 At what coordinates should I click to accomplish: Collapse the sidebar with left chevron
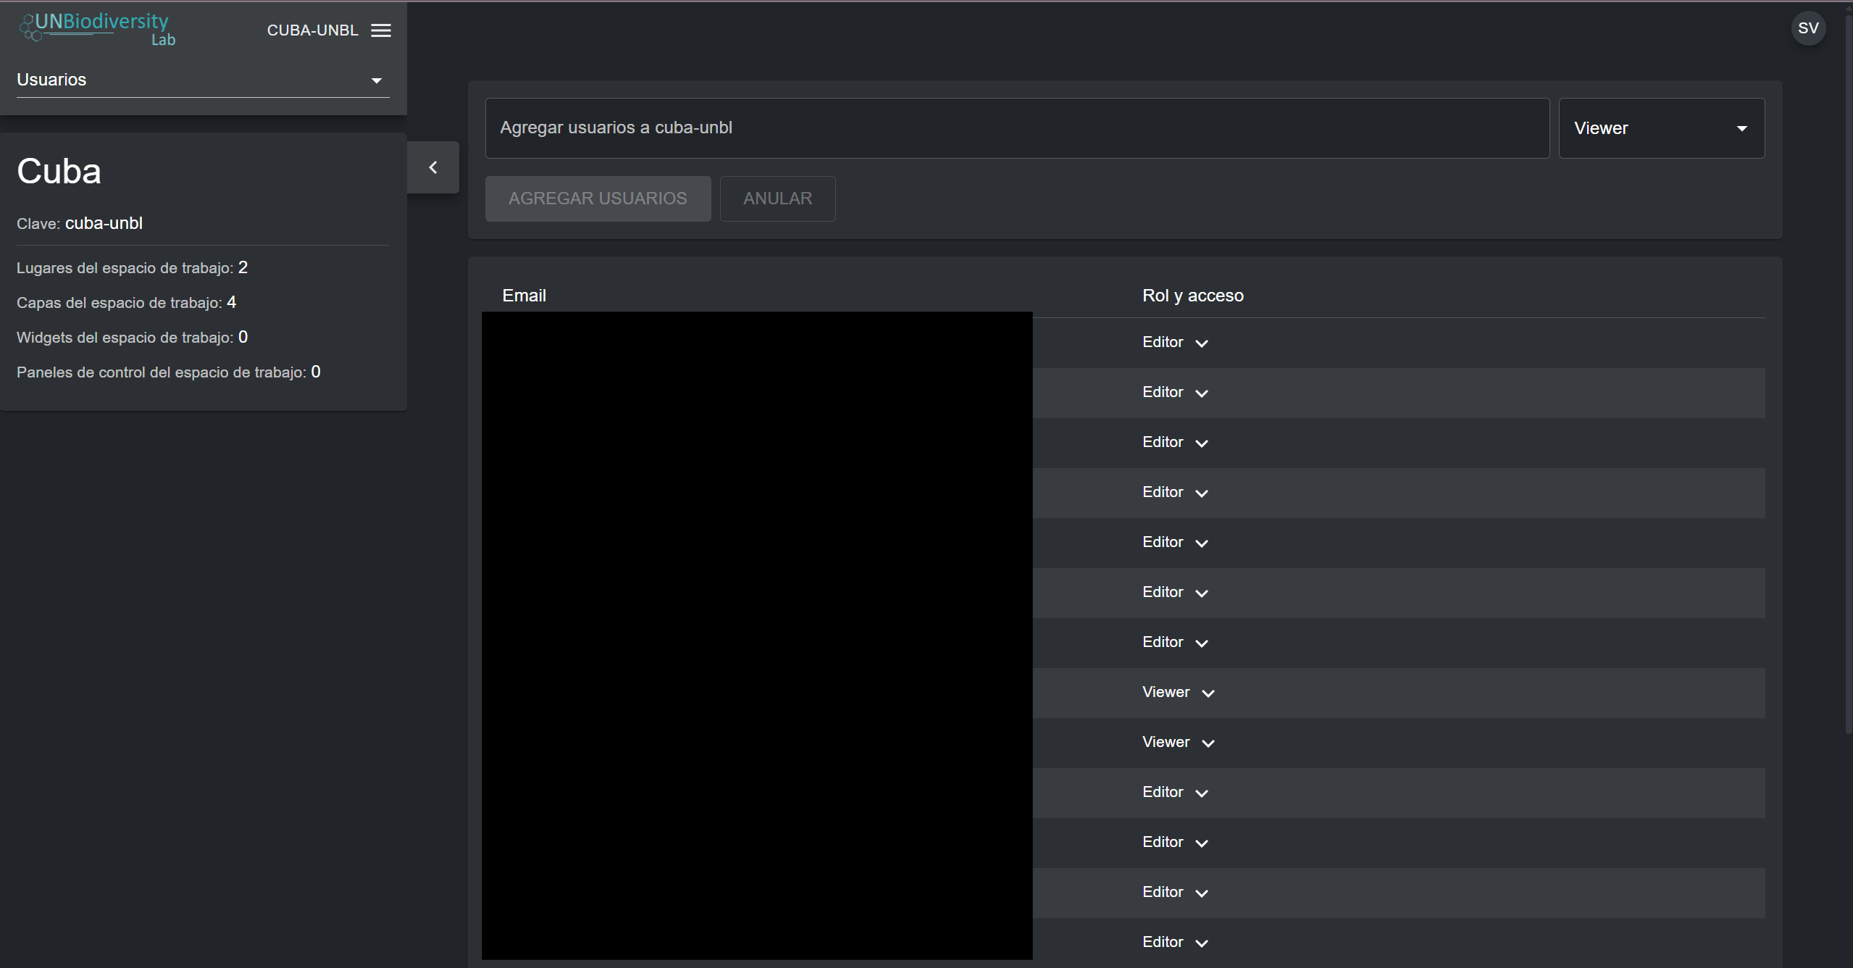pos(433,167)
